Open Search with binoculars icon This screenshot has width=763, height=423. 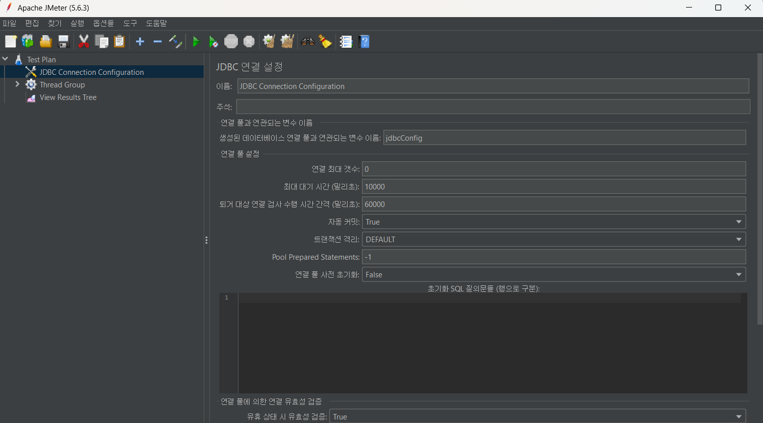coord(308,42)
